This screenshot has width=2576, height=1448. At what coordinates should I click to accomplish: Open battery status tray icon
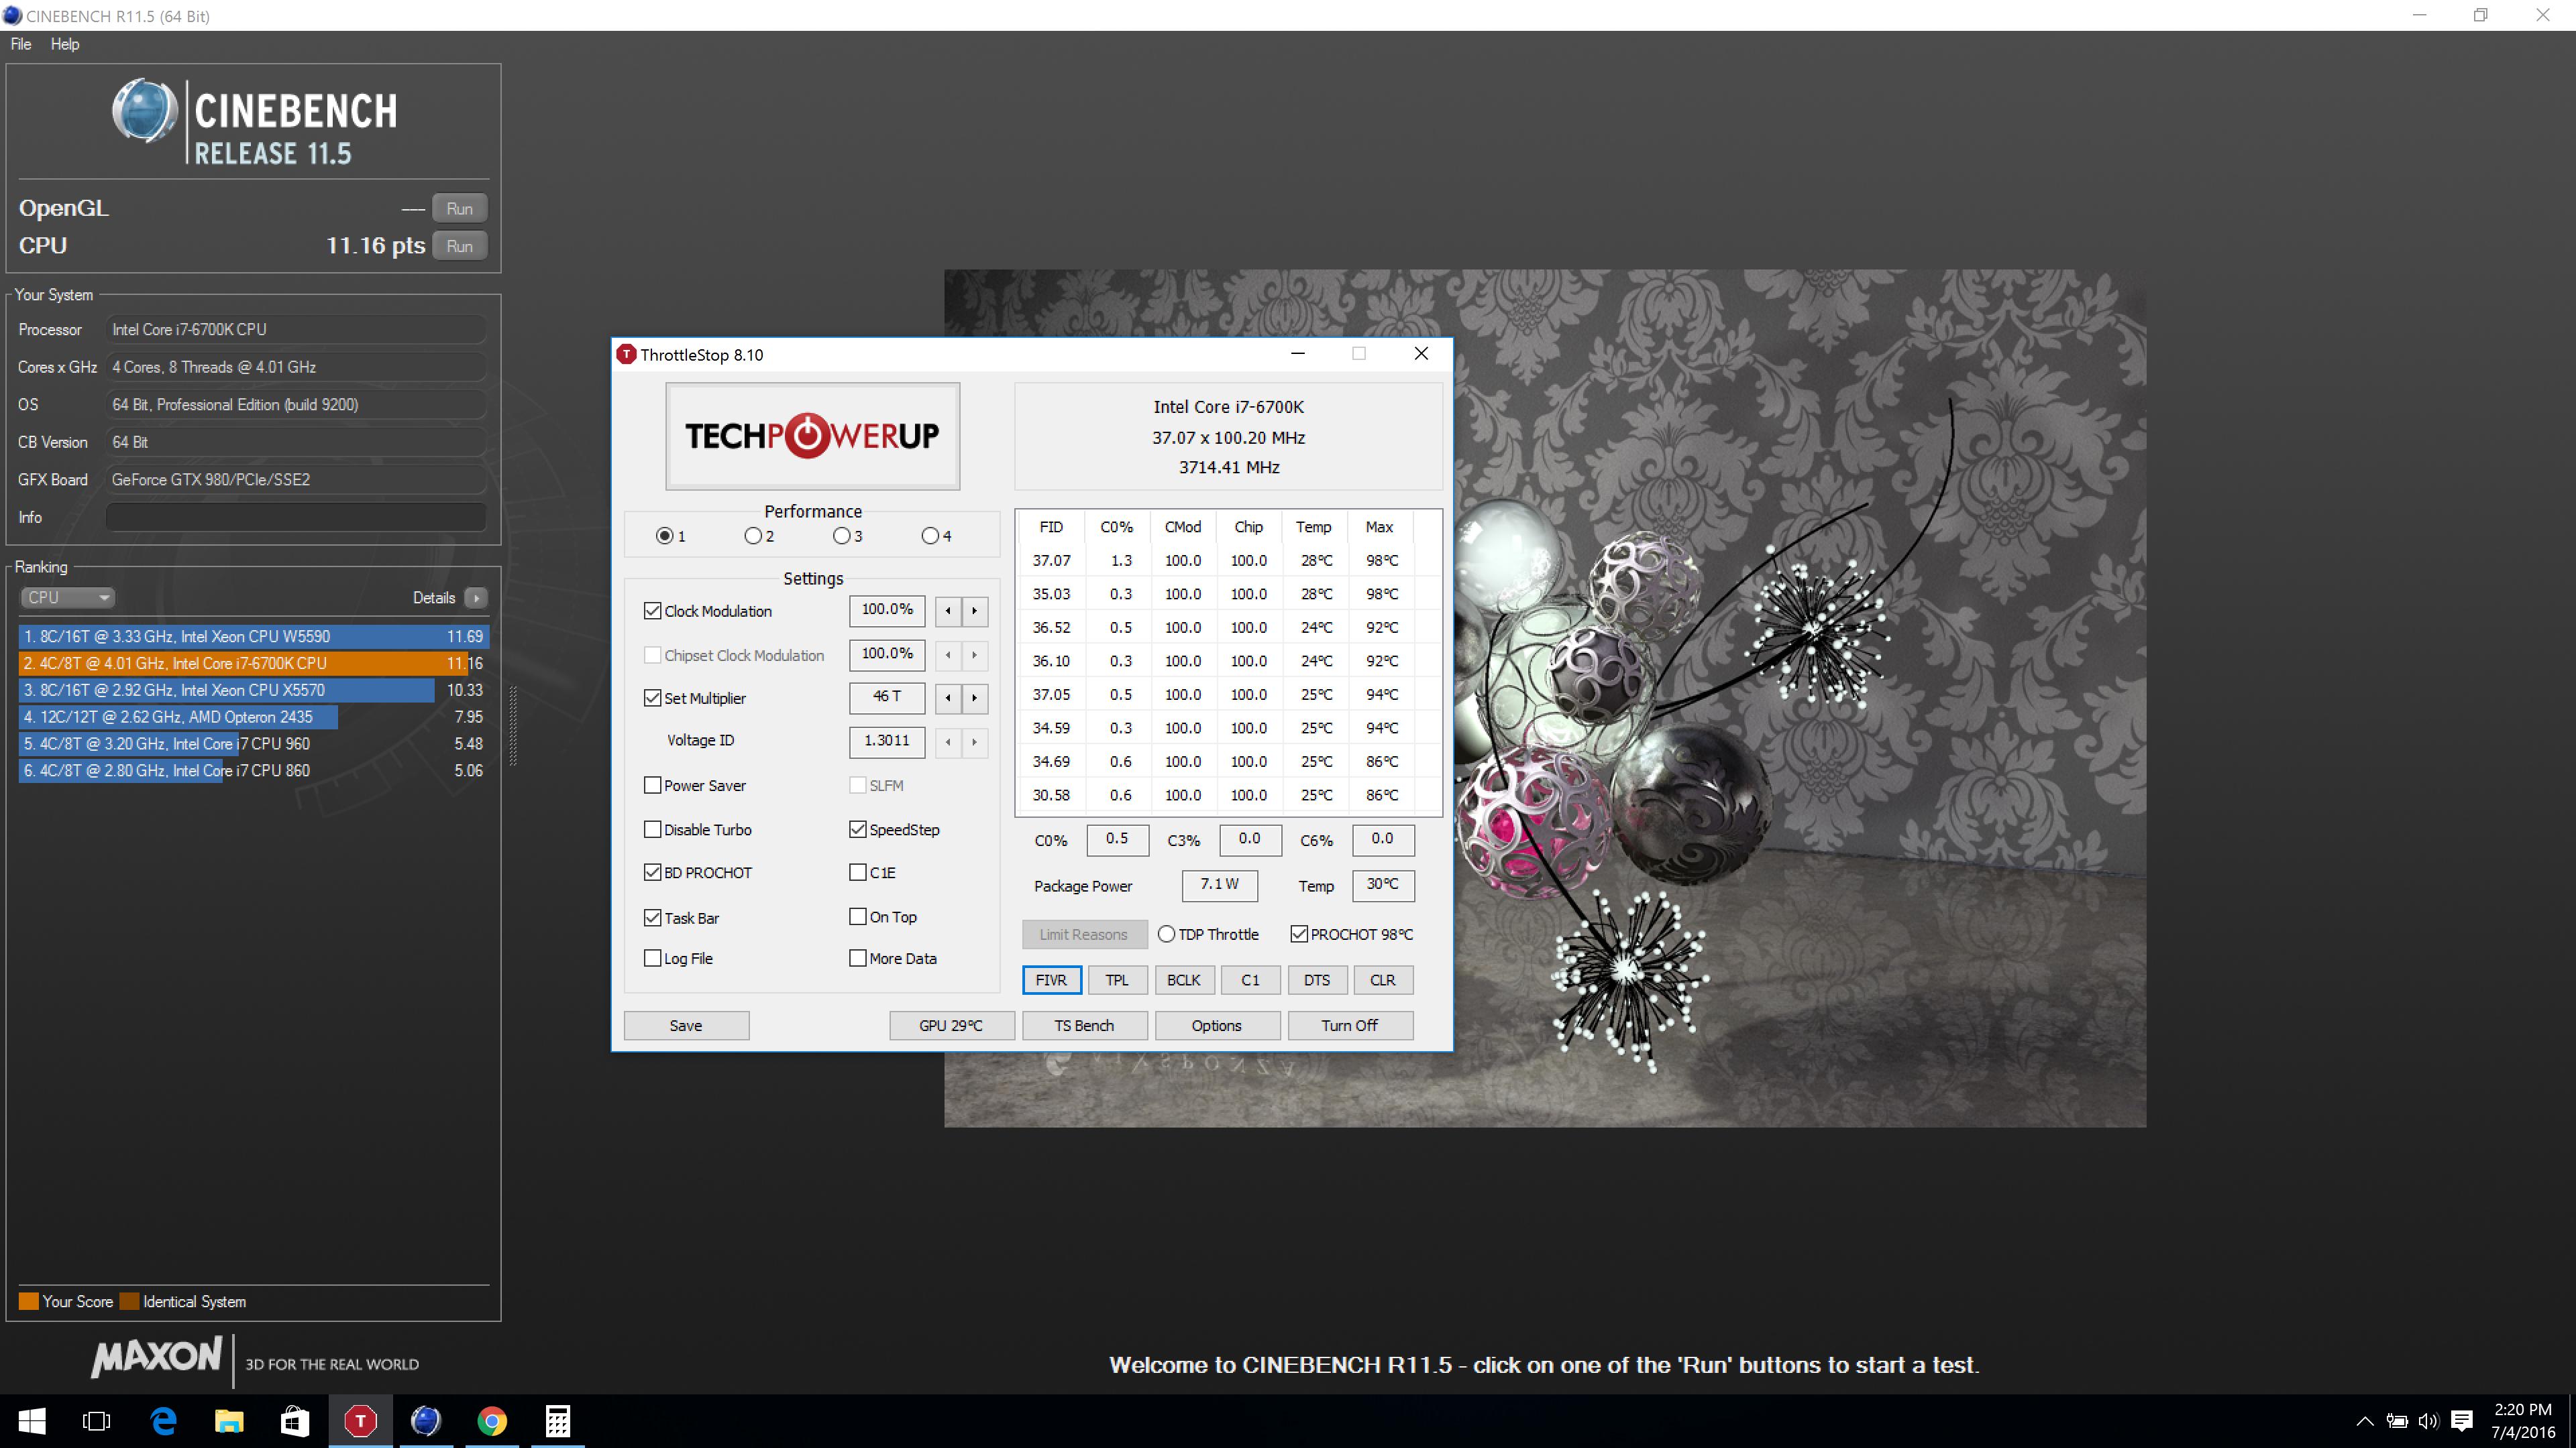[2397, 1421]
